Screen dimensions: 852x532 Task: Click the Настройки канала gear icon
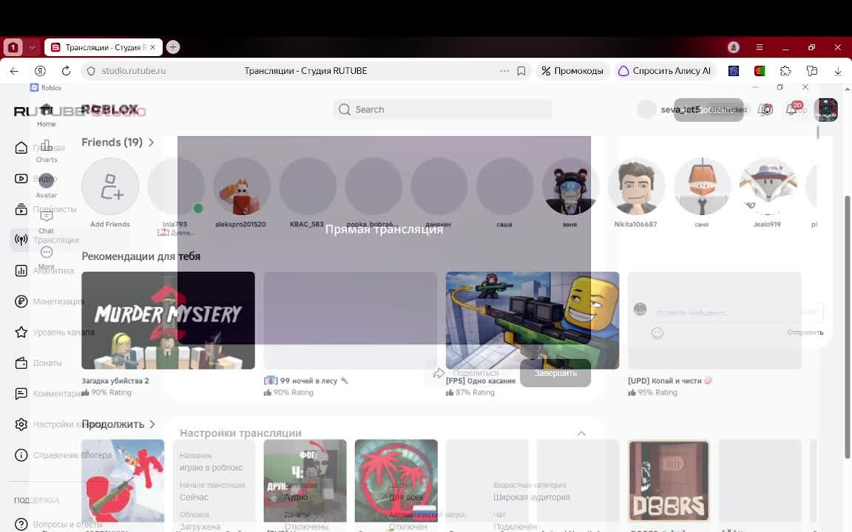(x=21, y=424)
